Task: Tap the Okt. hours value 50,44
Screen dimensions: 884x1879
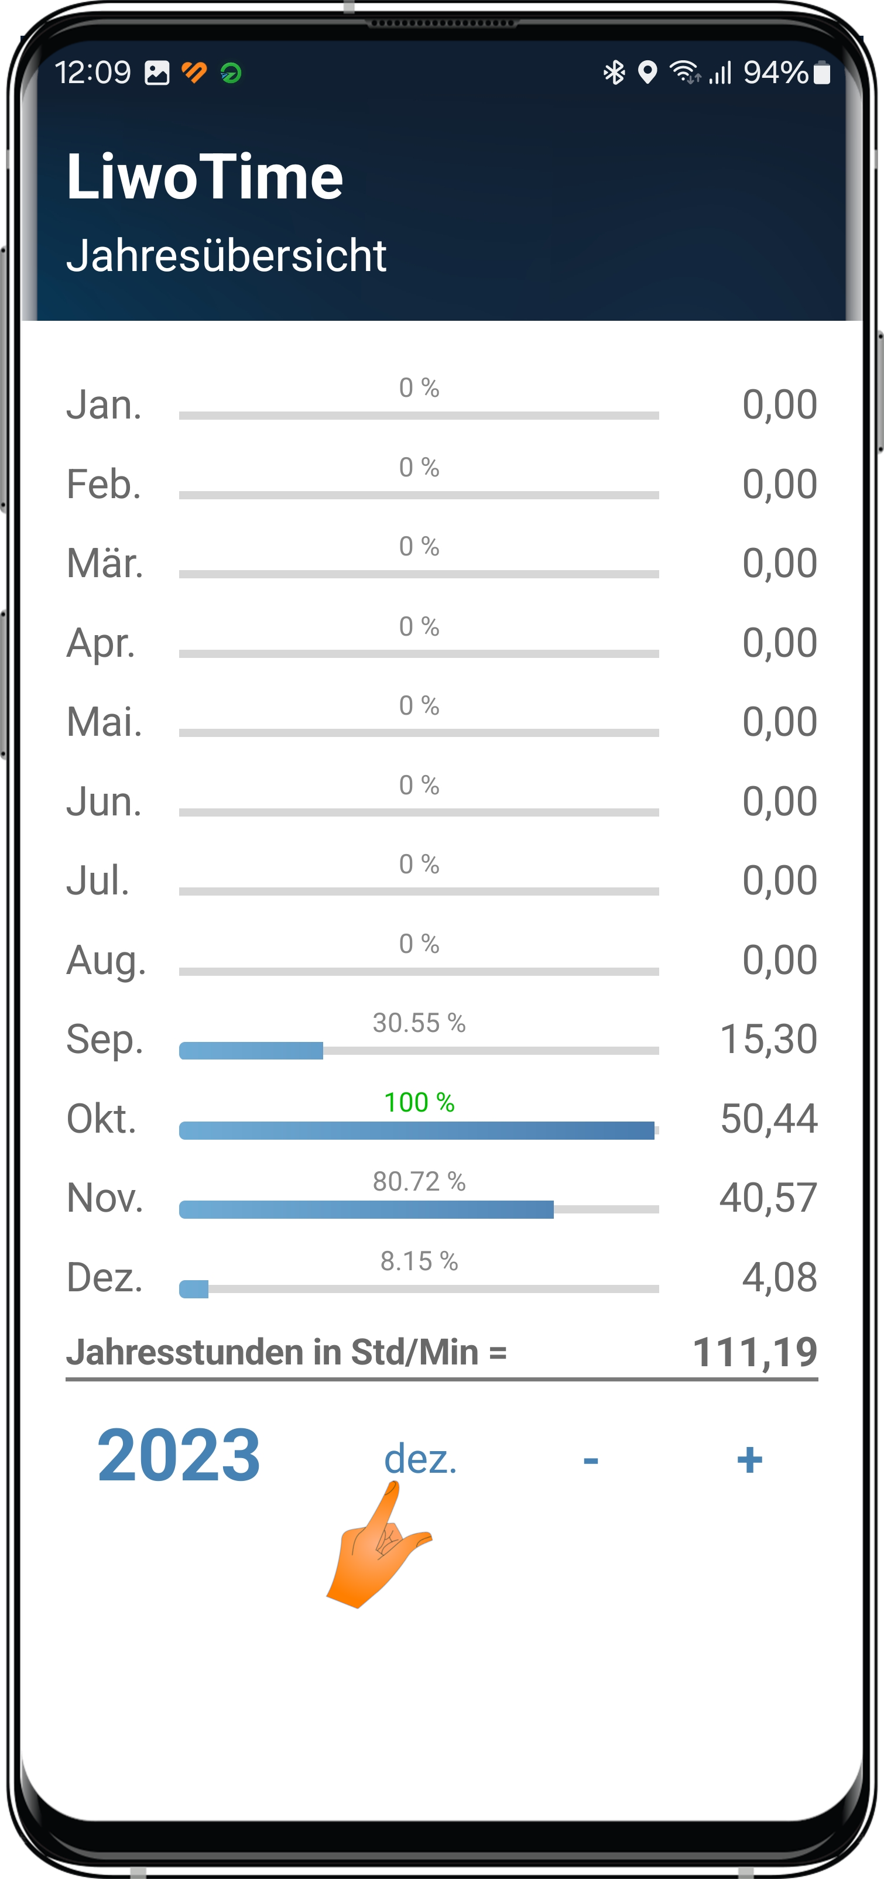Action: click(768, 1119)
